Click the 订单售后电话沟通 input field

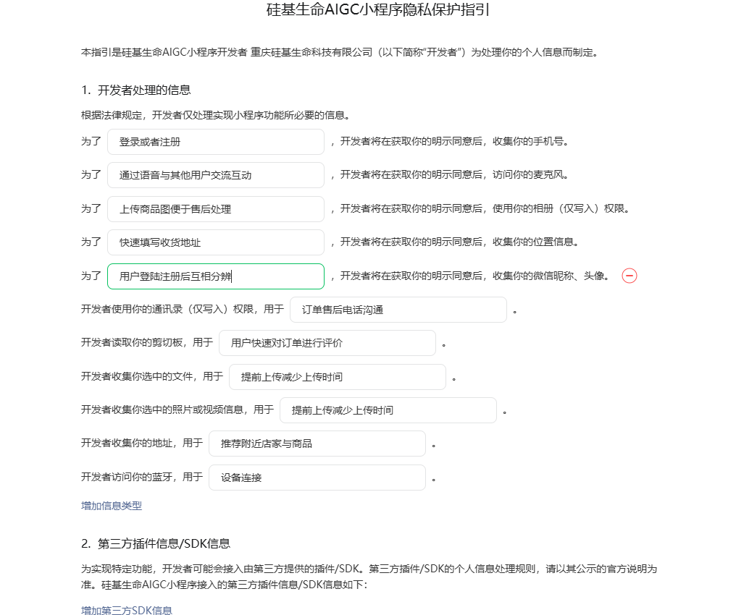click(x=398, y=310)
